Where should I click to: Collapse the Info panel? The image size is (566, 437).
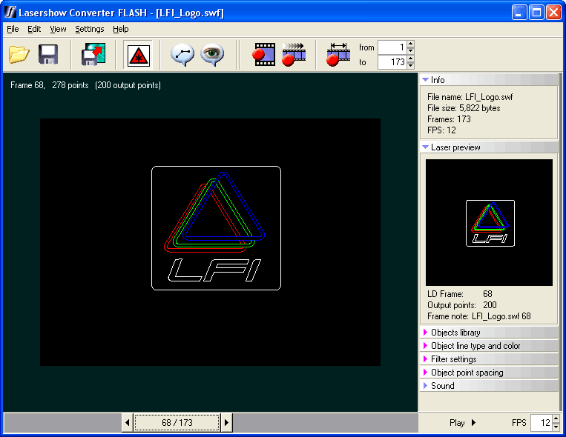pos(489,80)
